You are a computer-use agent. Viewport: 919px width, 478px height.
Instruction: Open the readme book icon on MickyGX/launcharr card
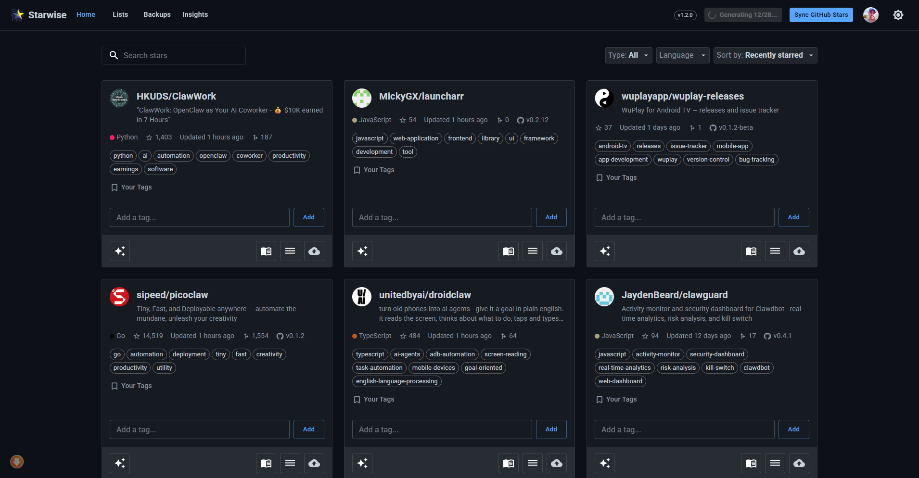point(509,251)
